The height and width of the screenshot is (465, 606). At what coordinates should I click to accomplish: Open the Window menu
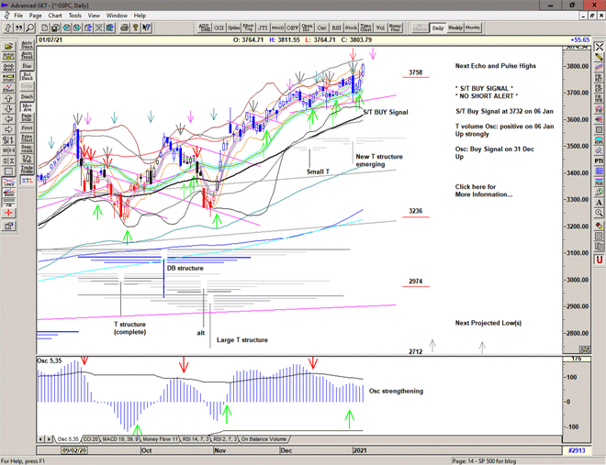(x=117, y=16)
